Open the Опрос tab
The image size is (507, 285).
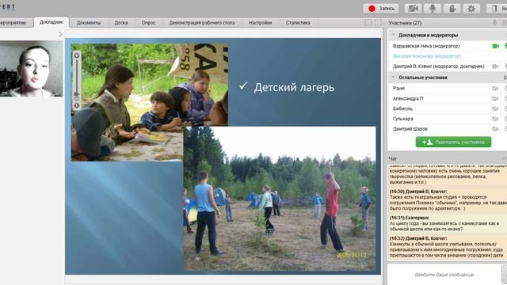(x=148, y=23)
